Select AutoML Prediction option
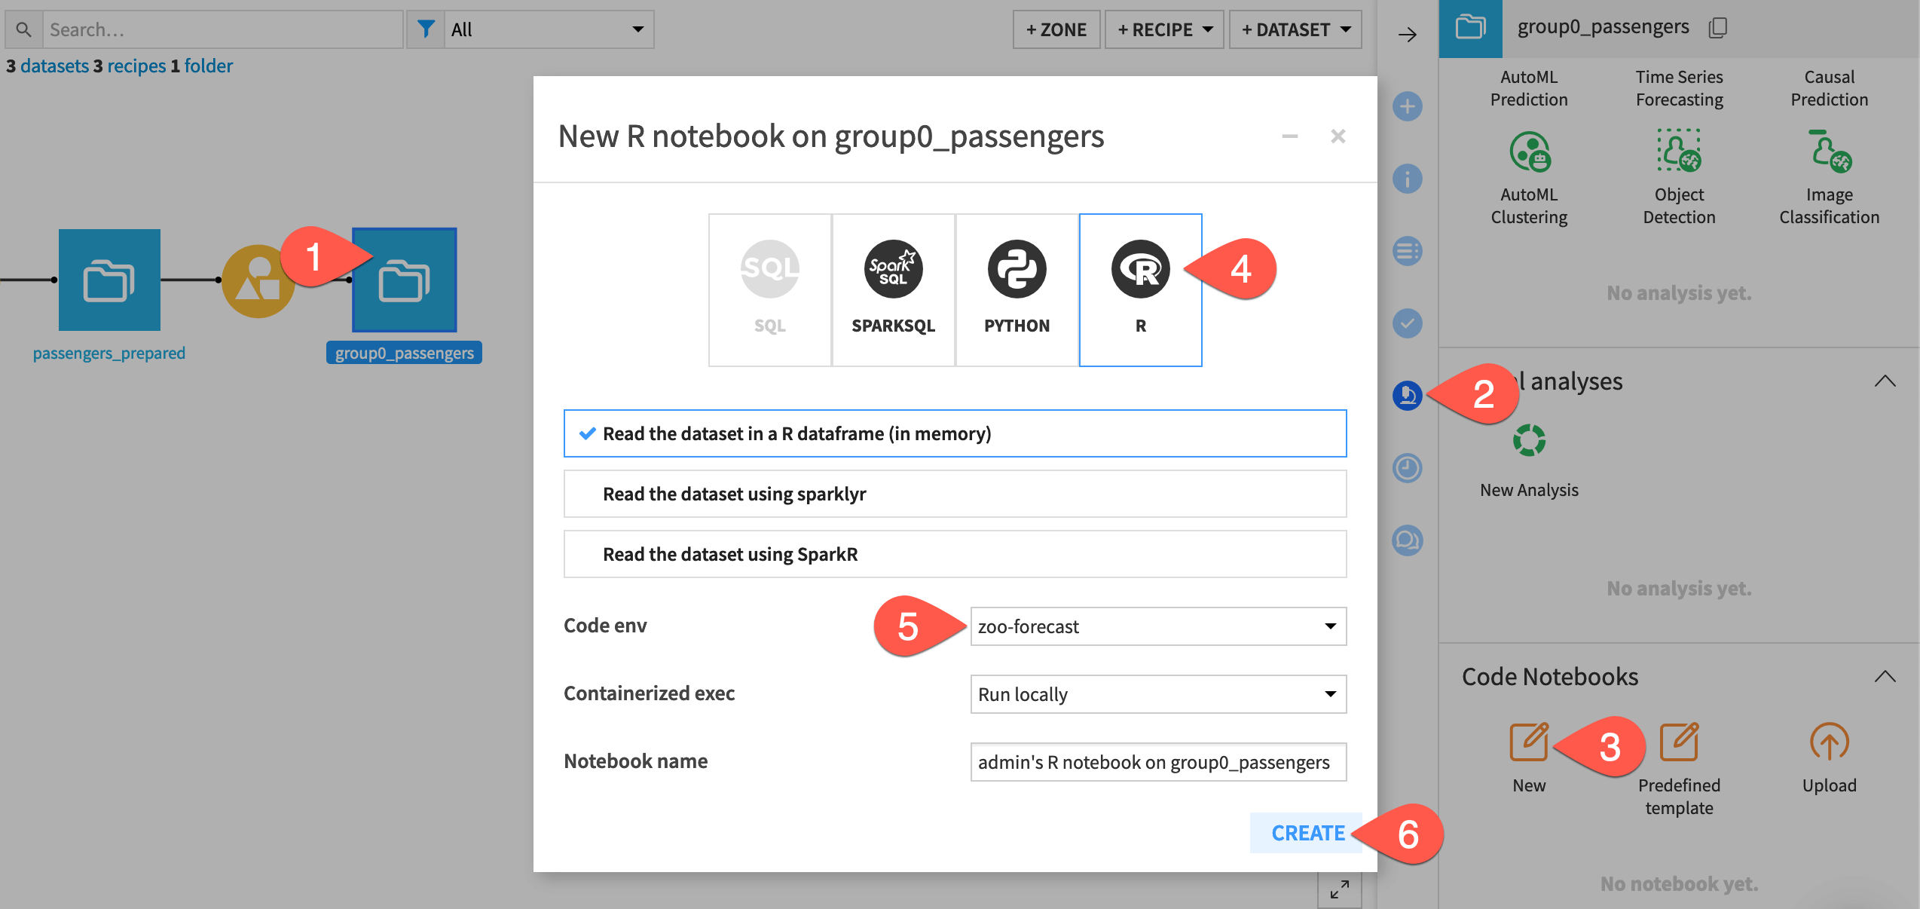 1529,88
